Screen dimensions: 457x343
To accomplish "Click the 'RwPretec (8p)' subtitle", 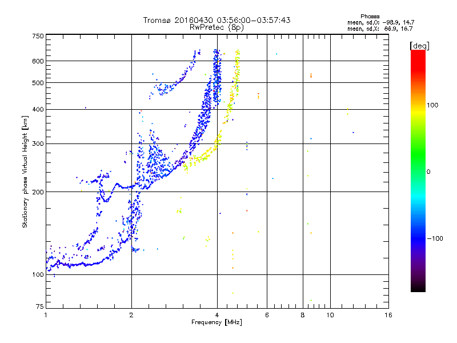I will [x=217, y=27].
